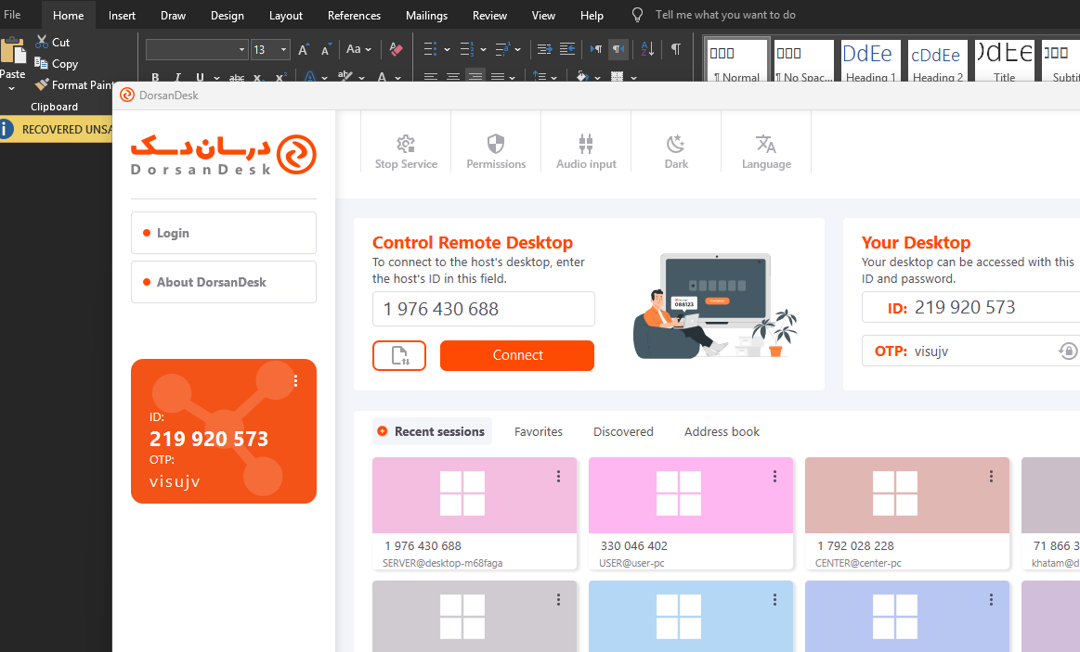1080x652 pixels.
Task: Open the 330 046 402 session thumbnail
Action: 691,495
